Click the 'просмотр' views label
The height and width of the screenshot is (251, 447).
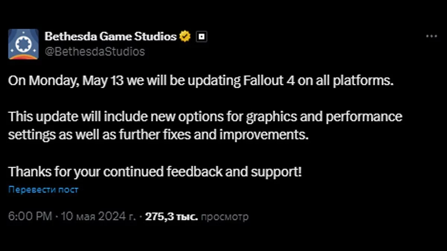click(x=224, y=216)
